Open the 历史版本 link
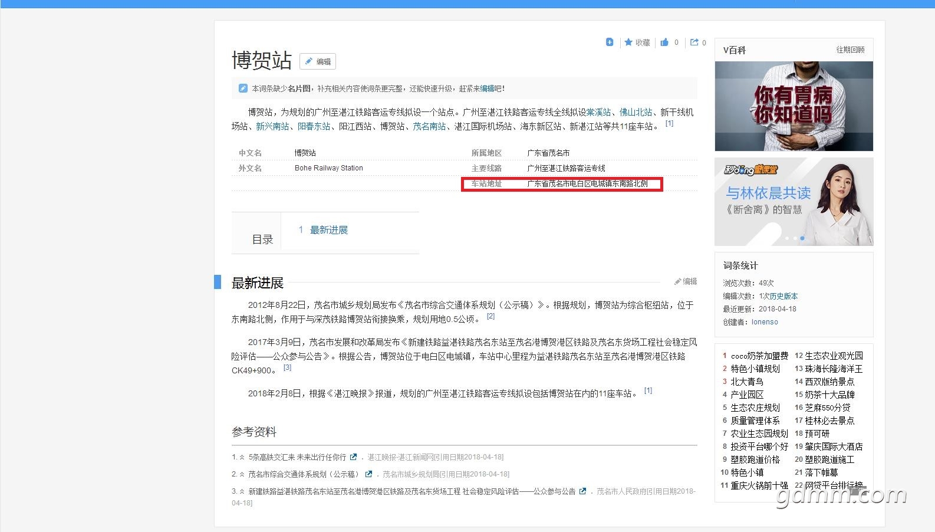Image resolution: width=935 pixels, height=532 pixels. [x=783, y=296]
